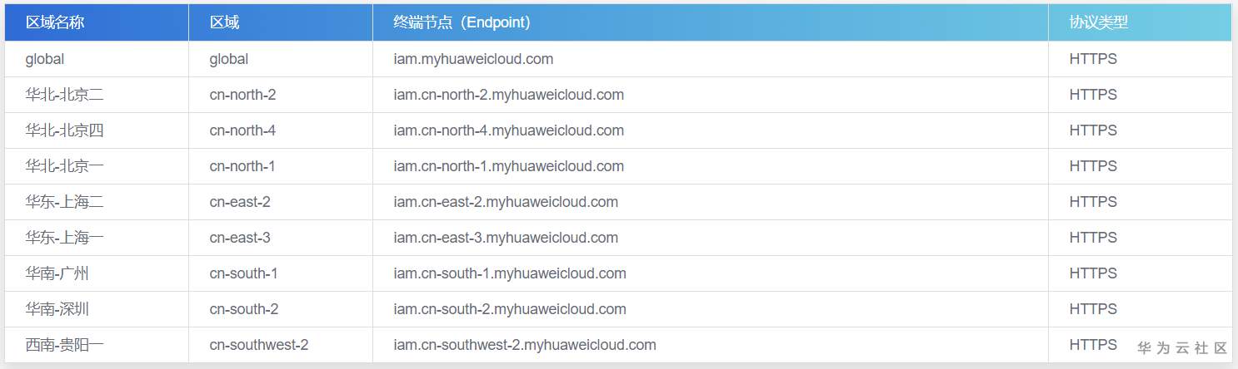Screen dimensions: 1238x369
Task: Click endpoint iam.cn-east-2.myhuaweicloud.com
Action: pyautogui.click(x=506, y=202)
